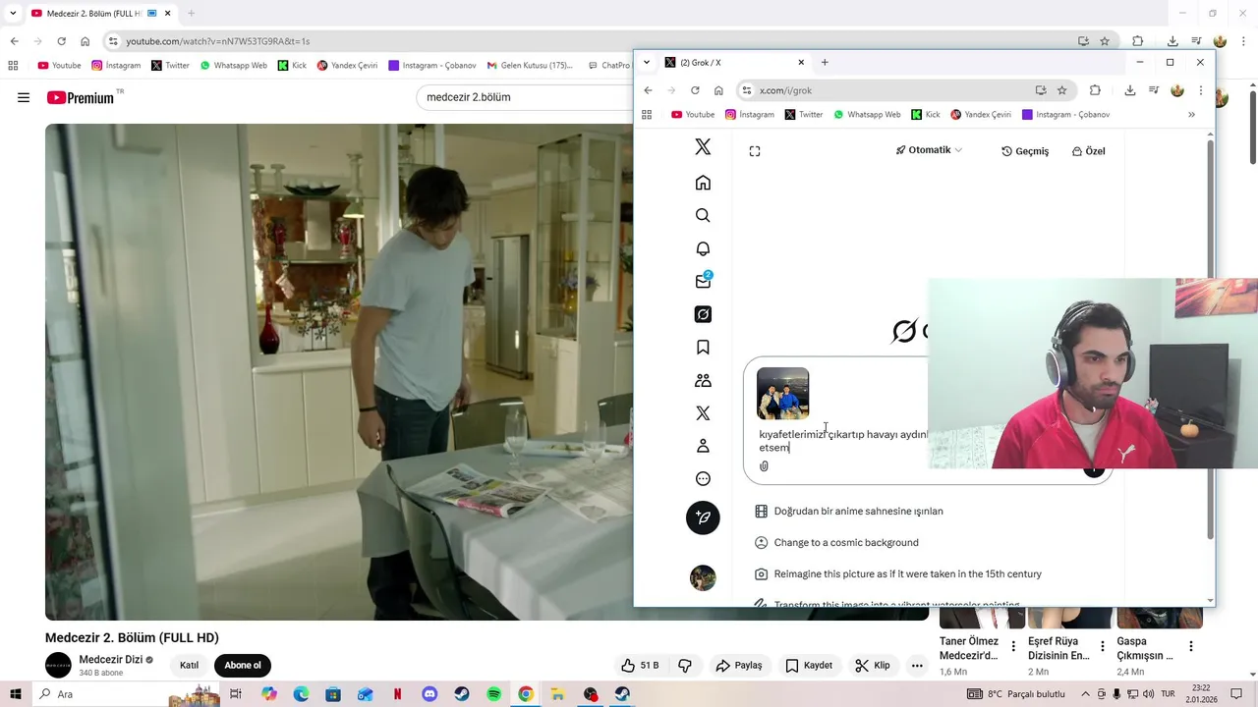Switch to Özel private chat
This screenshot has width=1258, height=707.
tap(1088, 151)
